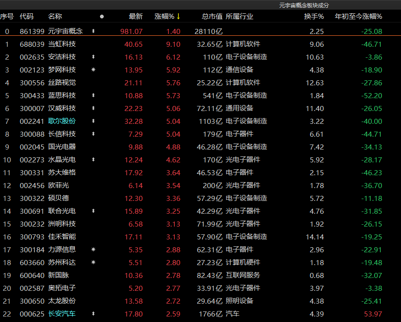Click the marker icon beside 安洁科技
401x322 pixels.
pos(94,57)
